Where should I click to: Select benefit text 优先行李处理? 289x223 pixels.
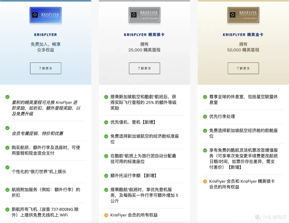(x=222, y=117)
